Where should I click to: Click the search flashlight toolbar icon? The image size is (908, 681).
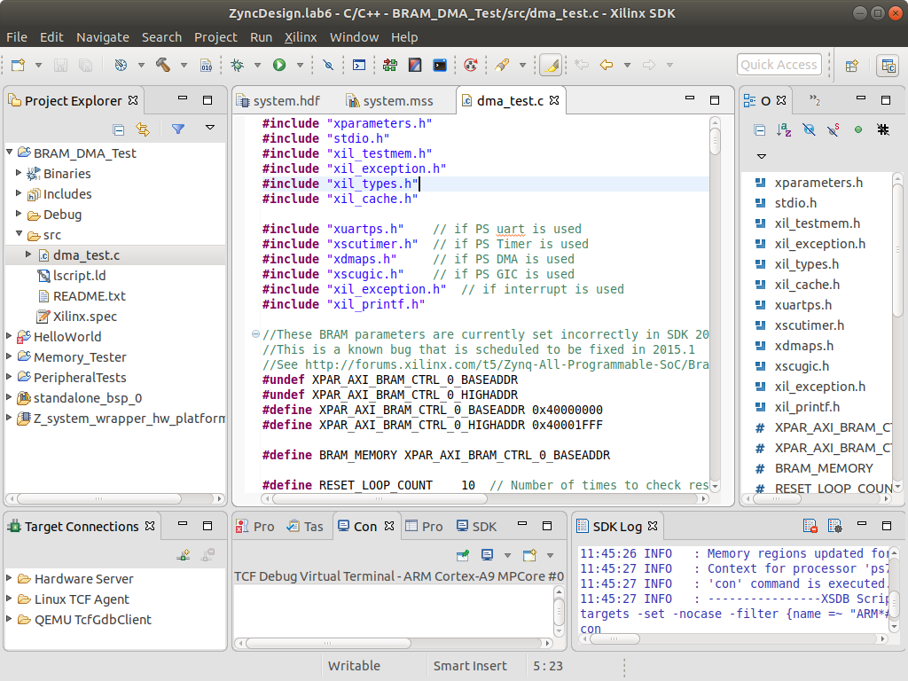[502, 65]
